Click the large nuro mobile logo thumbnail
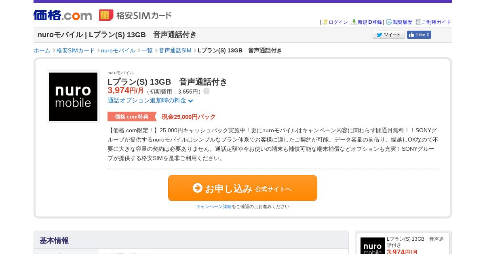The height and width of the screenshot is (254, 485). [x=73, y=97]
